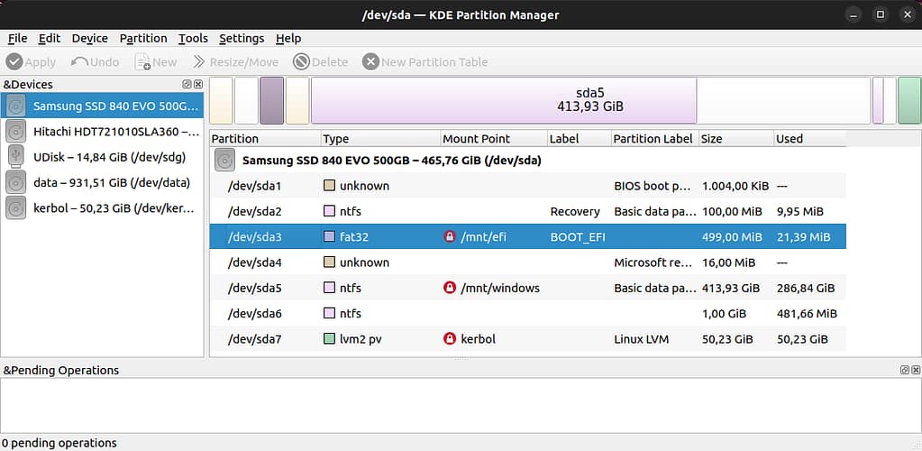Click the Resize/Move toolbar icon

coord(198,62)
